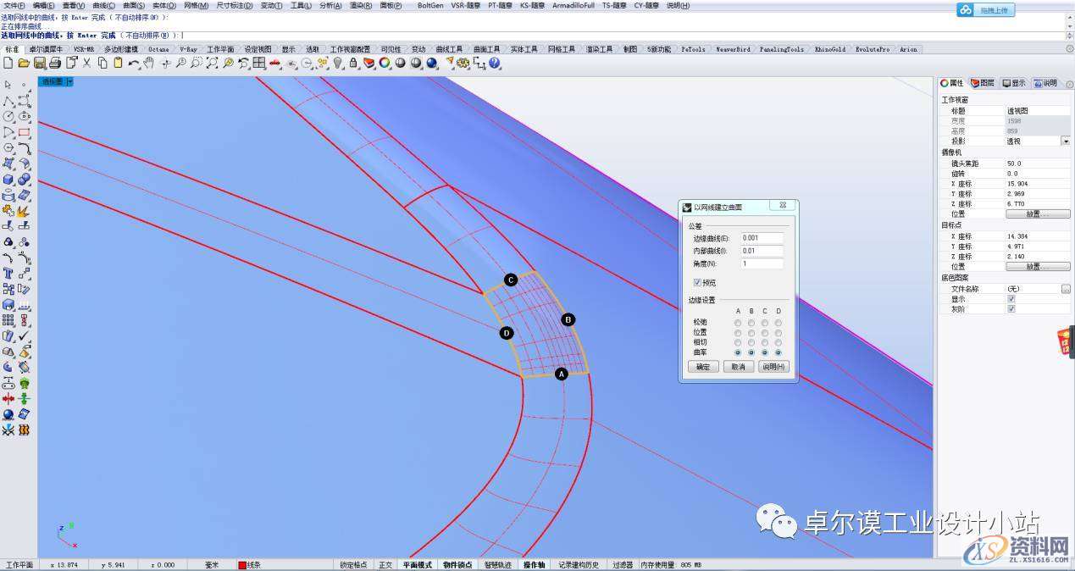Screen dimensions: 1075x571
Task: Click the Print icon in toolbar
Action: (x=54, y=63)
